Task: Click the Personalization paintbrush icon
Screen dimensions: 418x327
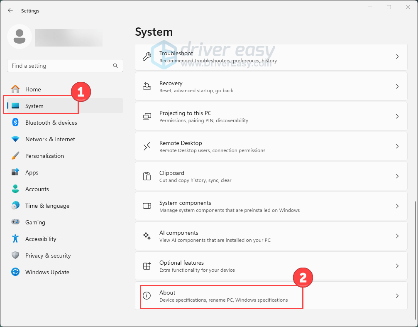Action: pyautogui.click(x=15, y=156)
